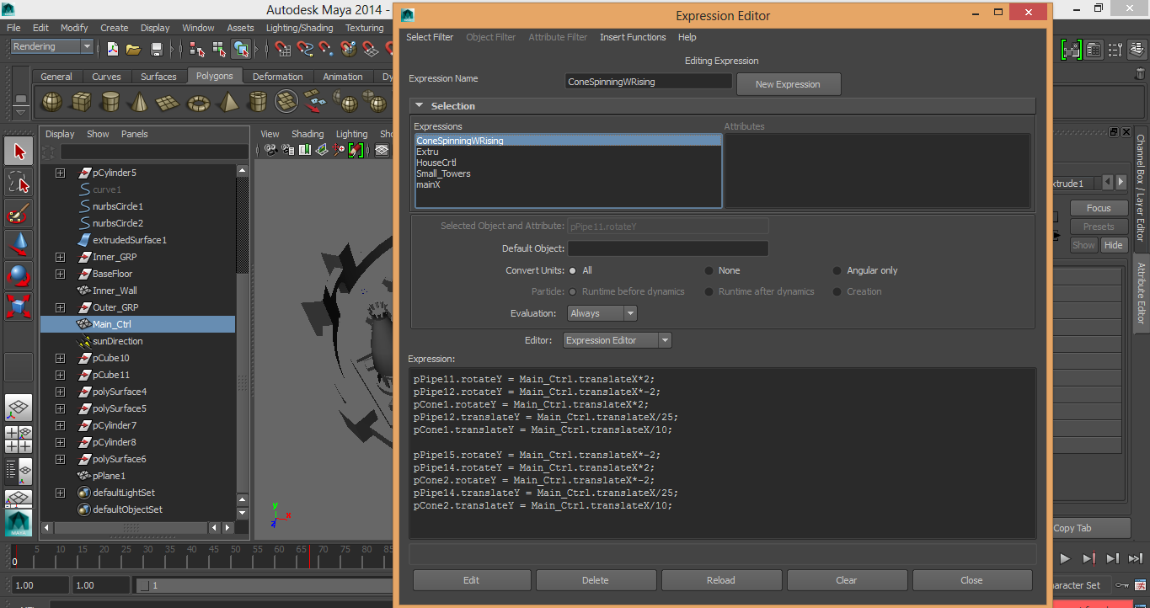The width and height of the screenshot is (1150, 608).
Task: Click the Delete expression button
Action: (x=596, y=580)
